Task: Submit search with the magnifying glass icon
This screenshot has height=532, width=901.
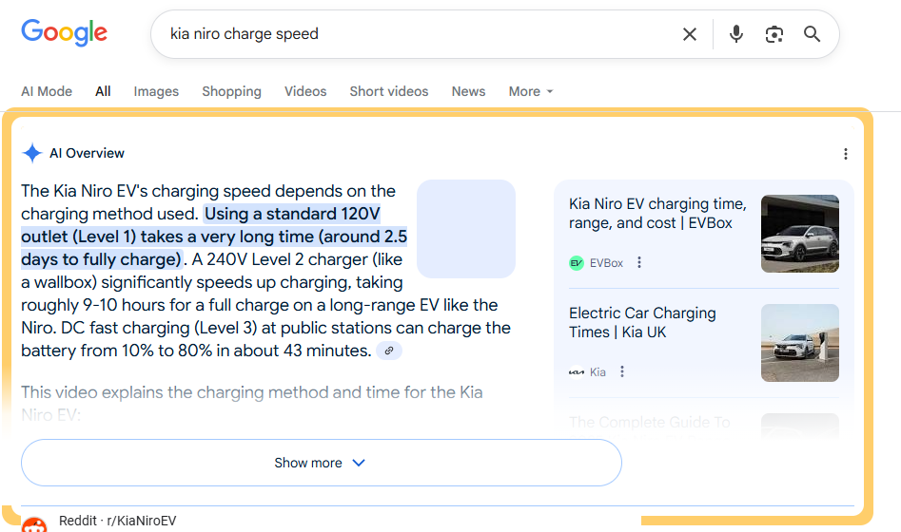Action: [812, 34]
